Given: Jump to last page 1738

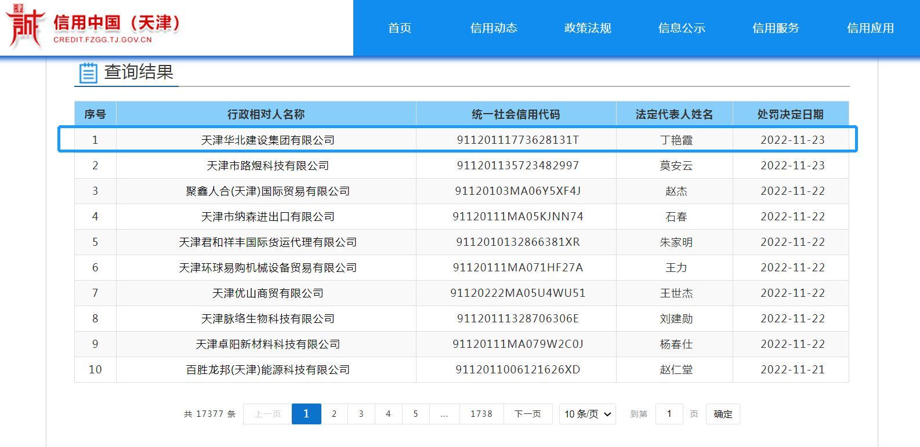Looking at the screenshot, I should (x=481, y=414).
